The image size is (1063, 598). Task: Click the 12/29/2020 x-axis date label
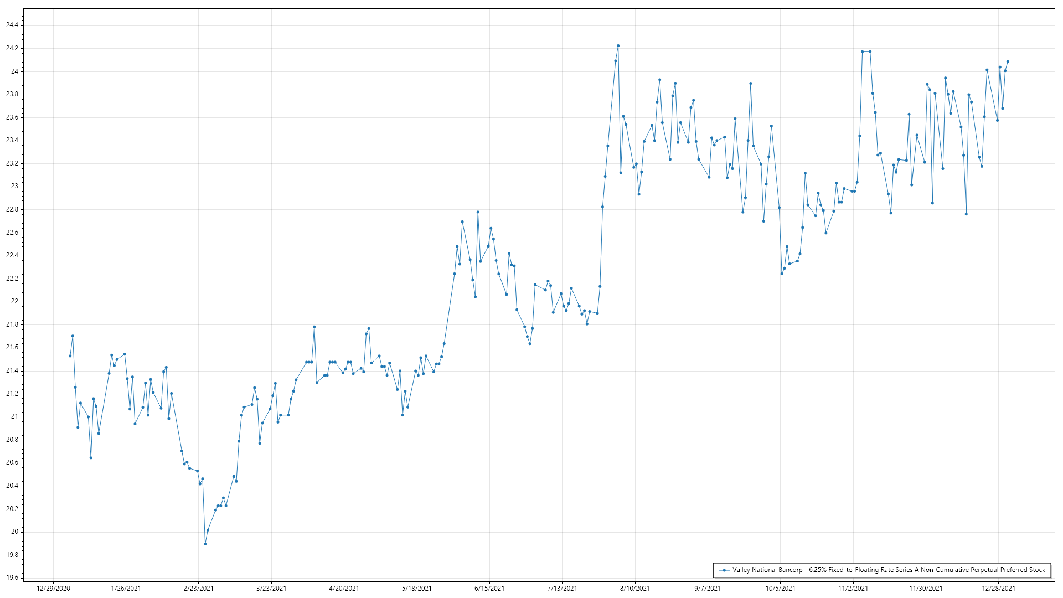(x=53, y=588)
